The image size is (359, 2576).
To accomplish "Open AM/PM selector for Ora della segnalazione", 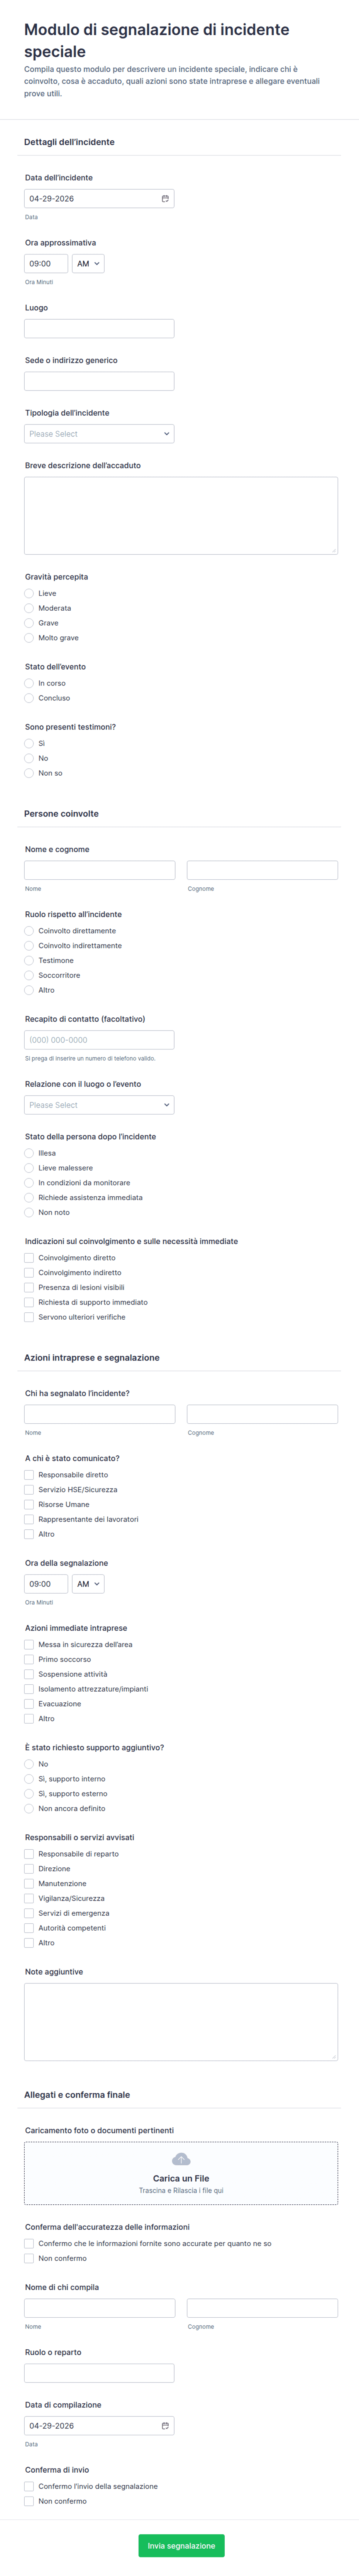I will click(88, 1584).
